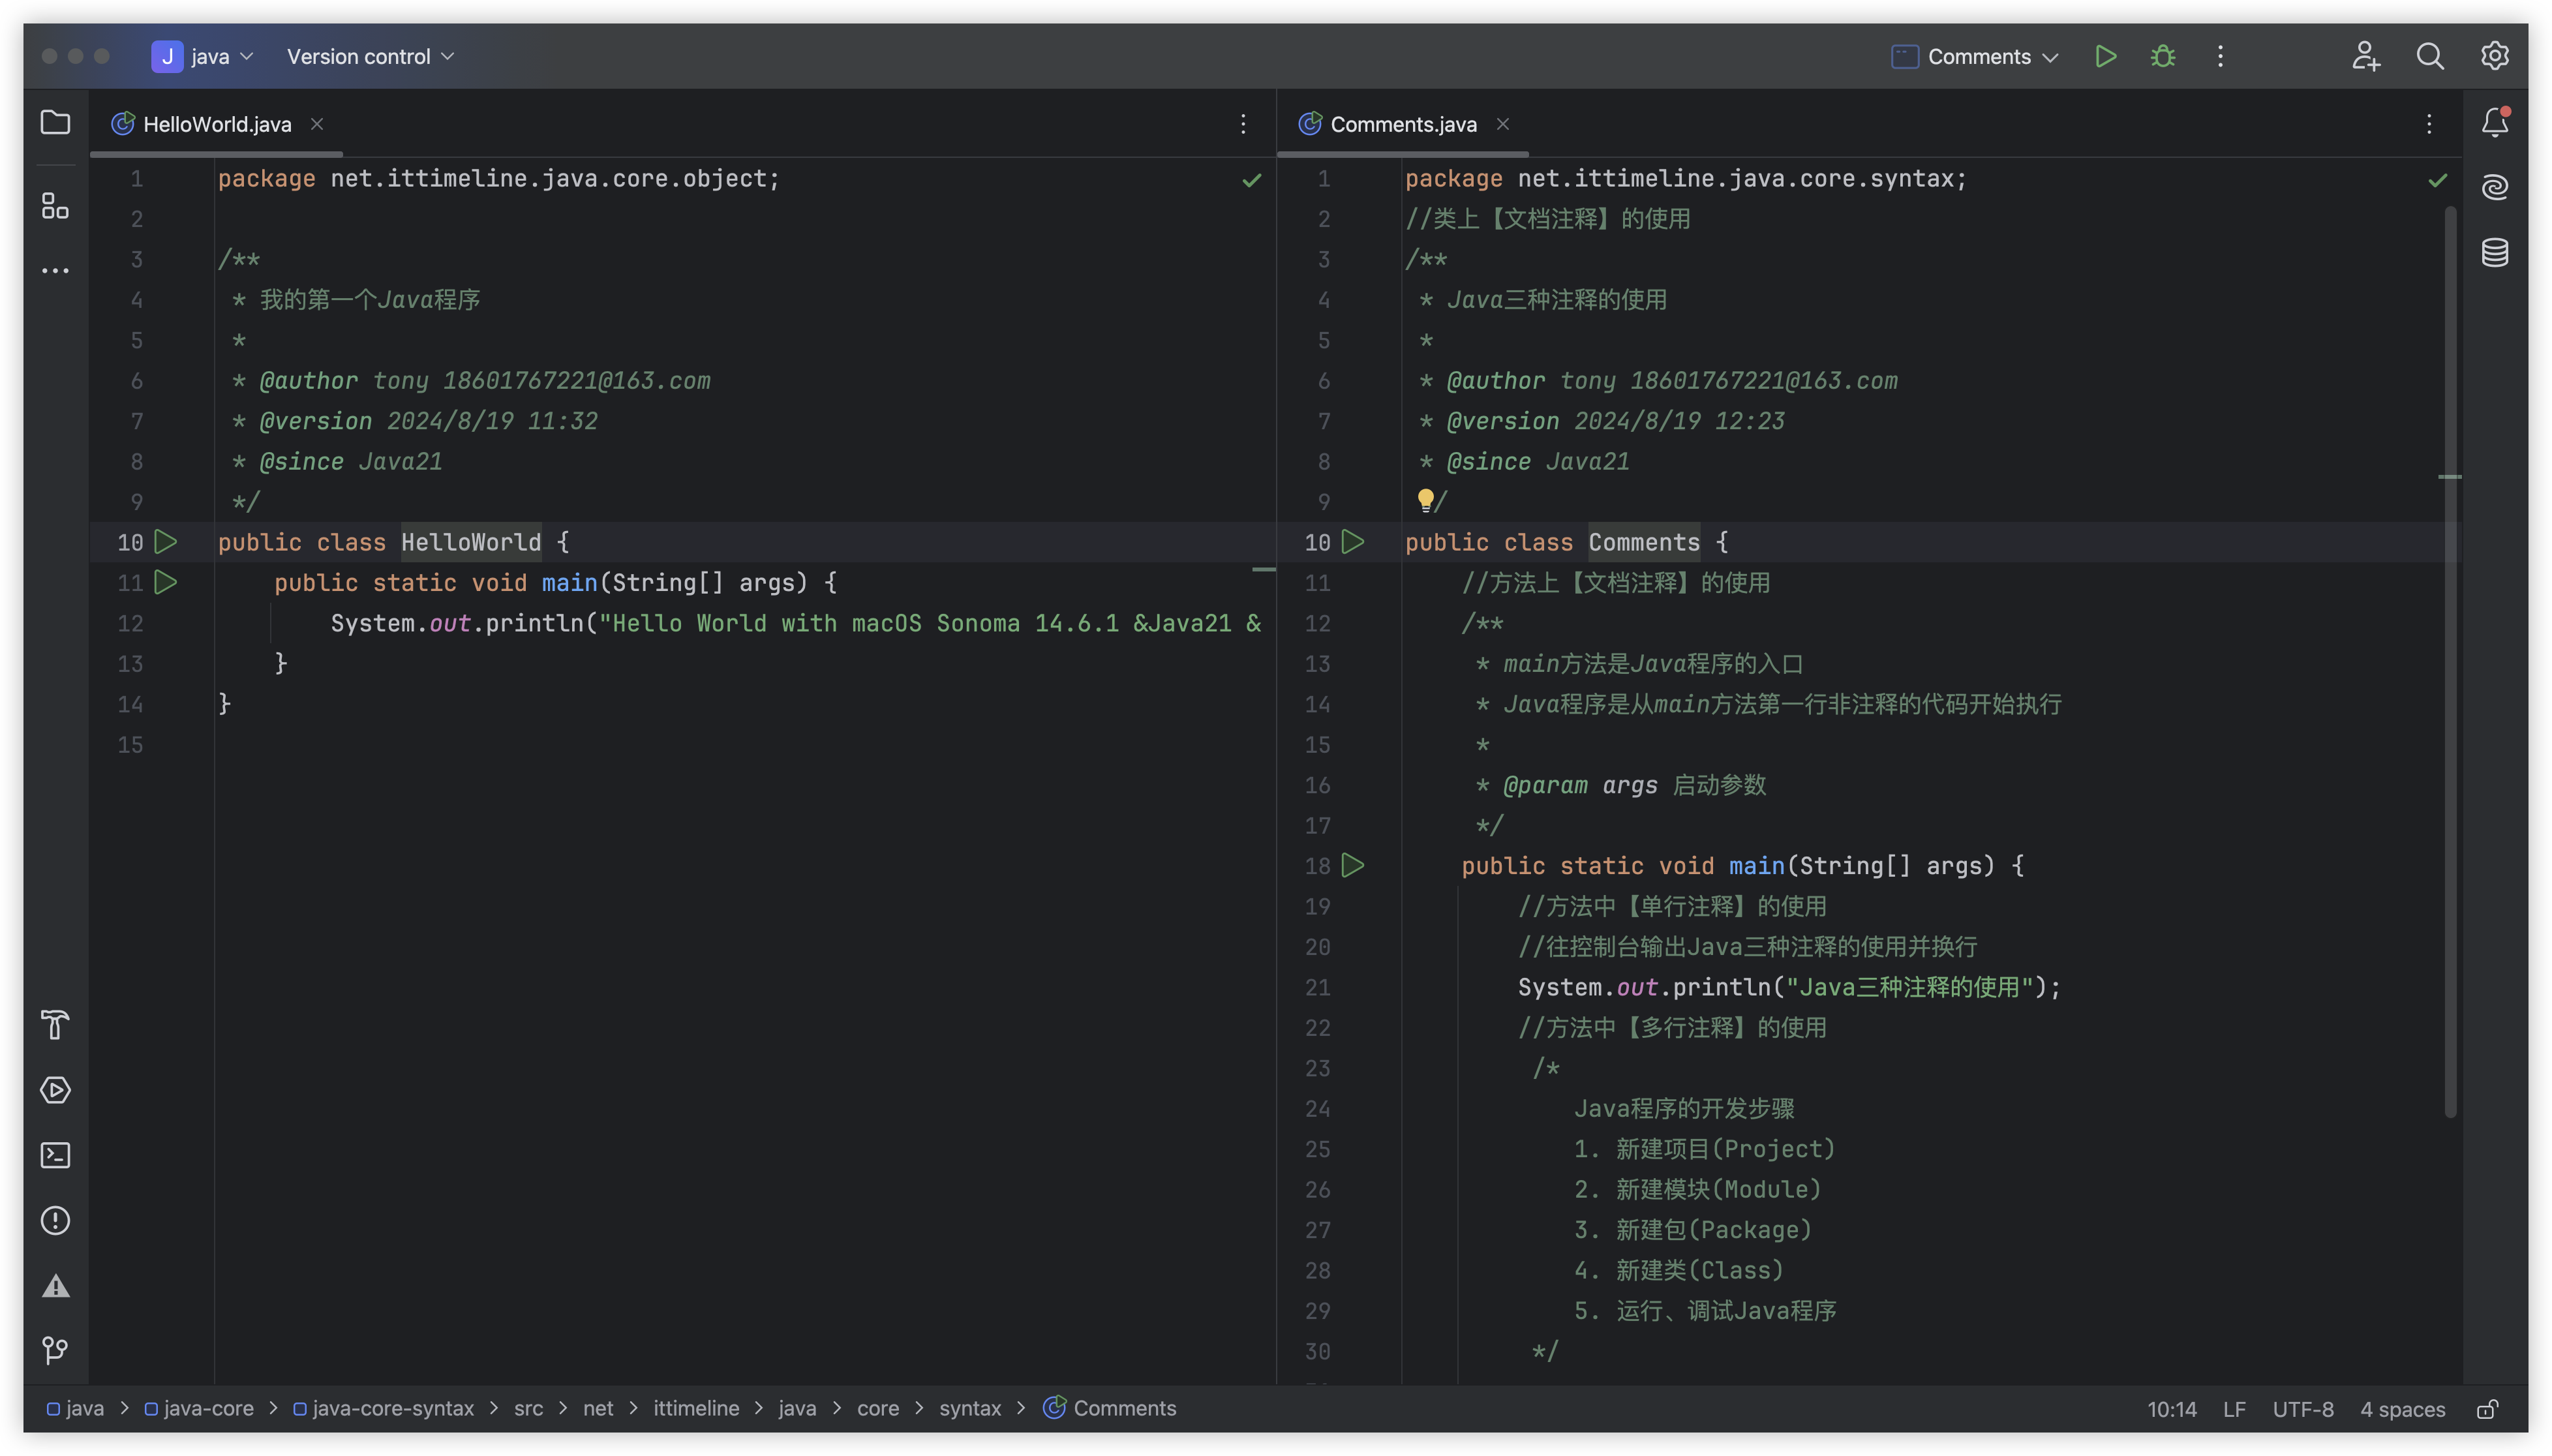Click the Search Everywhere magnifier icon
Screen dimensions: 2552x1456
click(x=2430, y=57)
